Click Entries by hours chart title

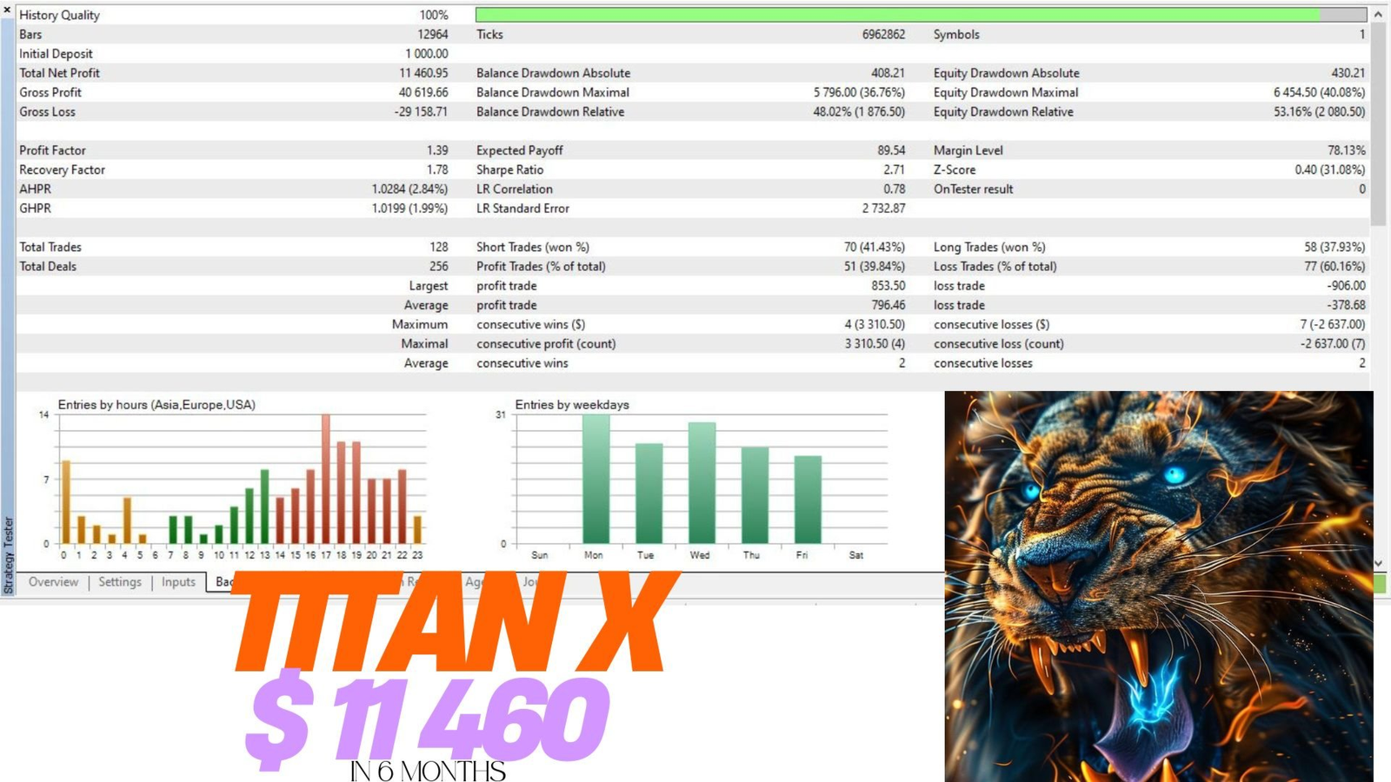tap(156, 405)
